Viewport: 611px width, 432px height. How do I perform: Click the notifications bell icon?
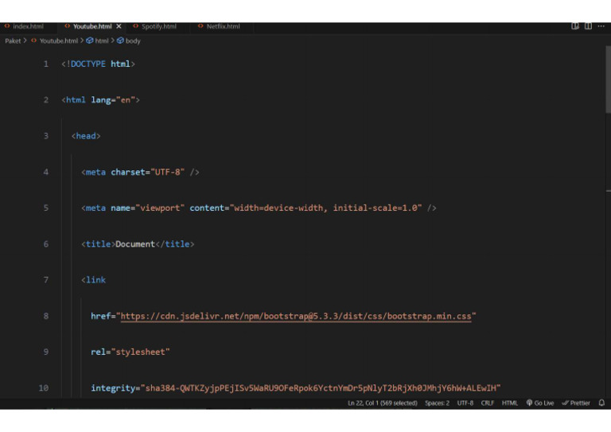click(601, 403)
